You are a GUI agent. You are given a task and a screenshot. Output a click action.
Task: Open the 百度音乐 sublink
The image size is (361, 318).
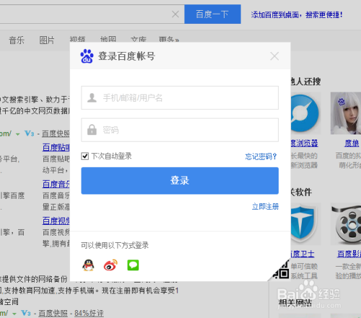56,184
